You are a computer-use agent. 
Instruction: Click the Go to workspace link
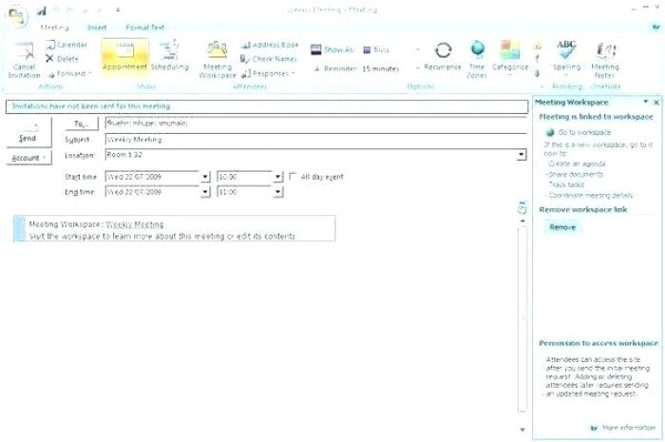click(x=583, y=132)
